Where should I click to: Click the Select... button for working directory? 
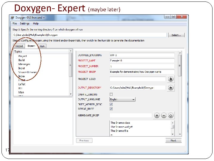click(176, 35)
